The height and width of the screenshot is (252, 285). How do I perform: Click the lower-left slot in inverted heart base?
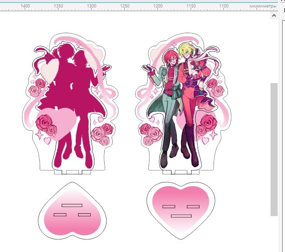click(60, 215)
